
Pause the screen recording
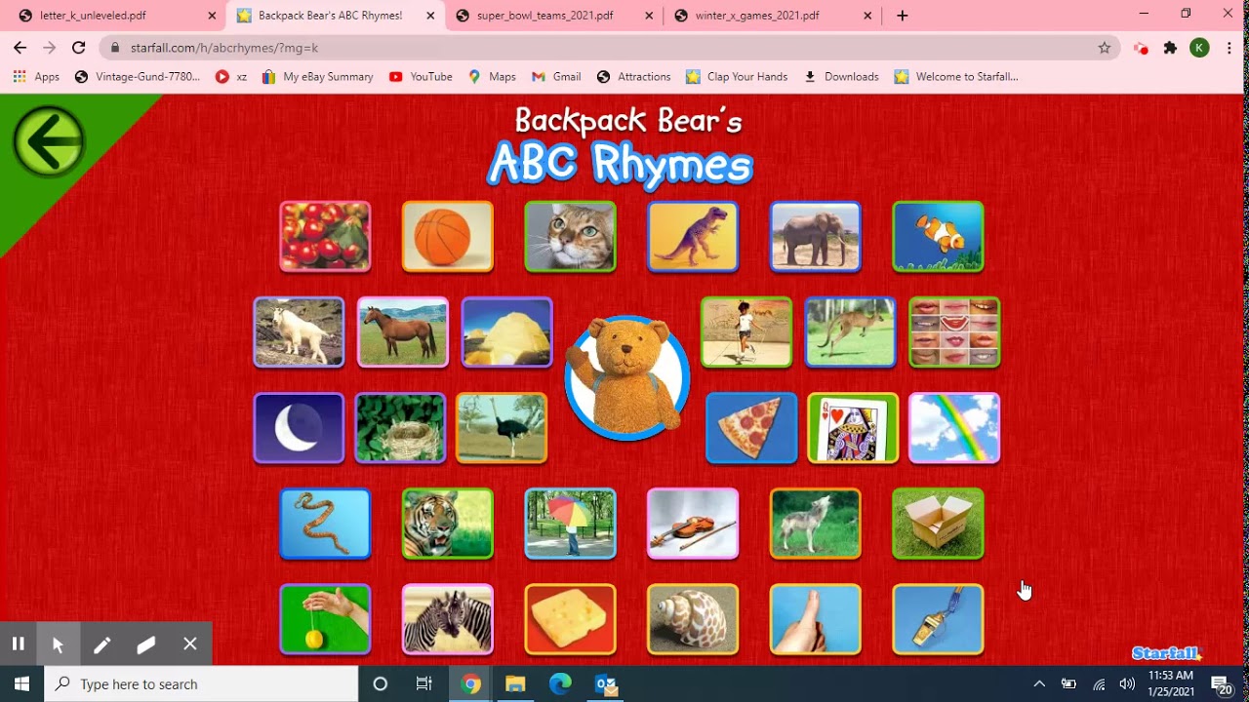[x=18, y=643]
